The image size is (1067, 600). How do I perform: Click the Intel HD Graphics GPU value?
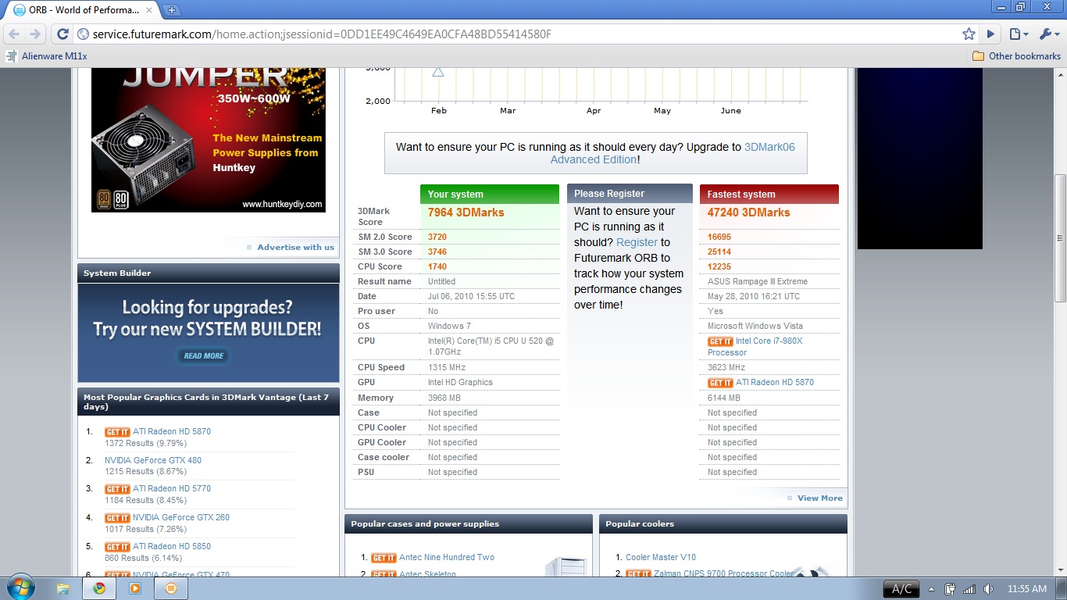coord(460,383)
